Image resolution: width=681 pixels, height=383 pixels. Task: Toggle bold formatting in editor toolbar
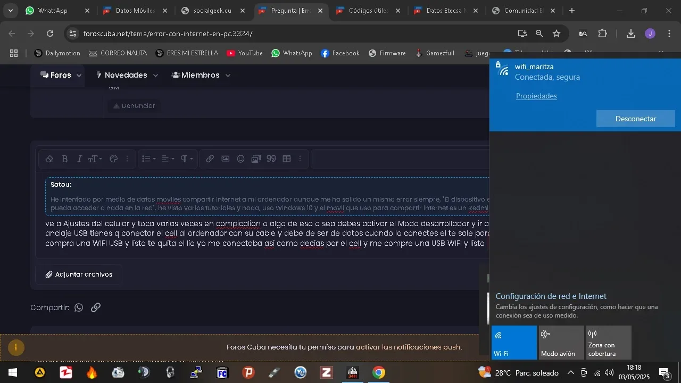pos(65,159)
